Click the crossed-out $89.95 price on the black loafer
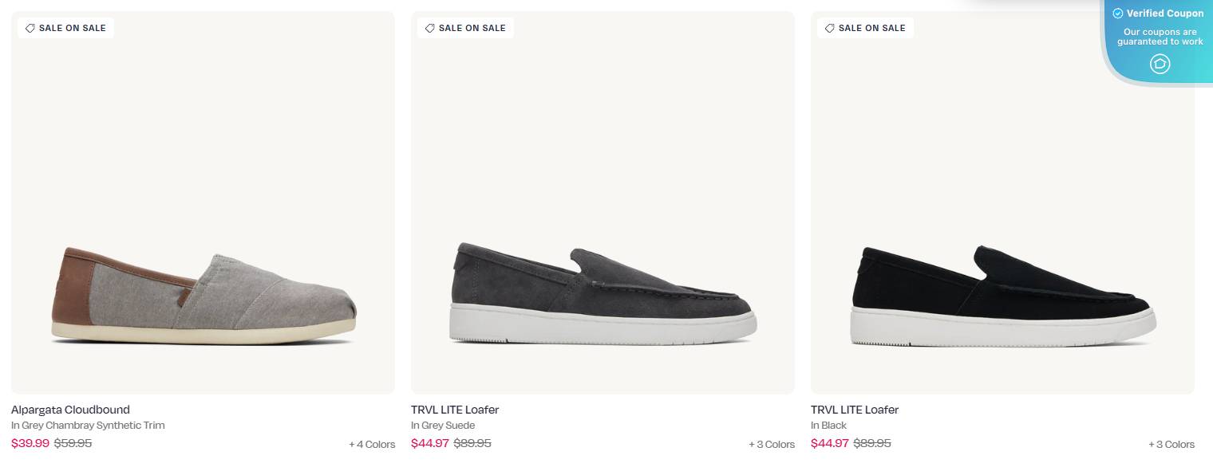 point(871,443)
